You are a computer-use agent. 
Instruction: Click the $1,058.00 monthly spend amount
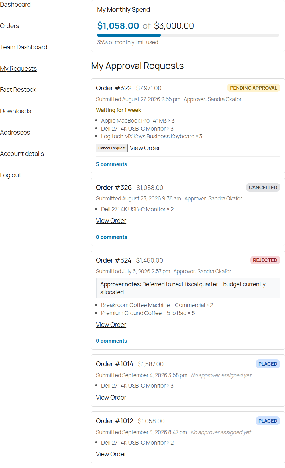click(118, 26)
